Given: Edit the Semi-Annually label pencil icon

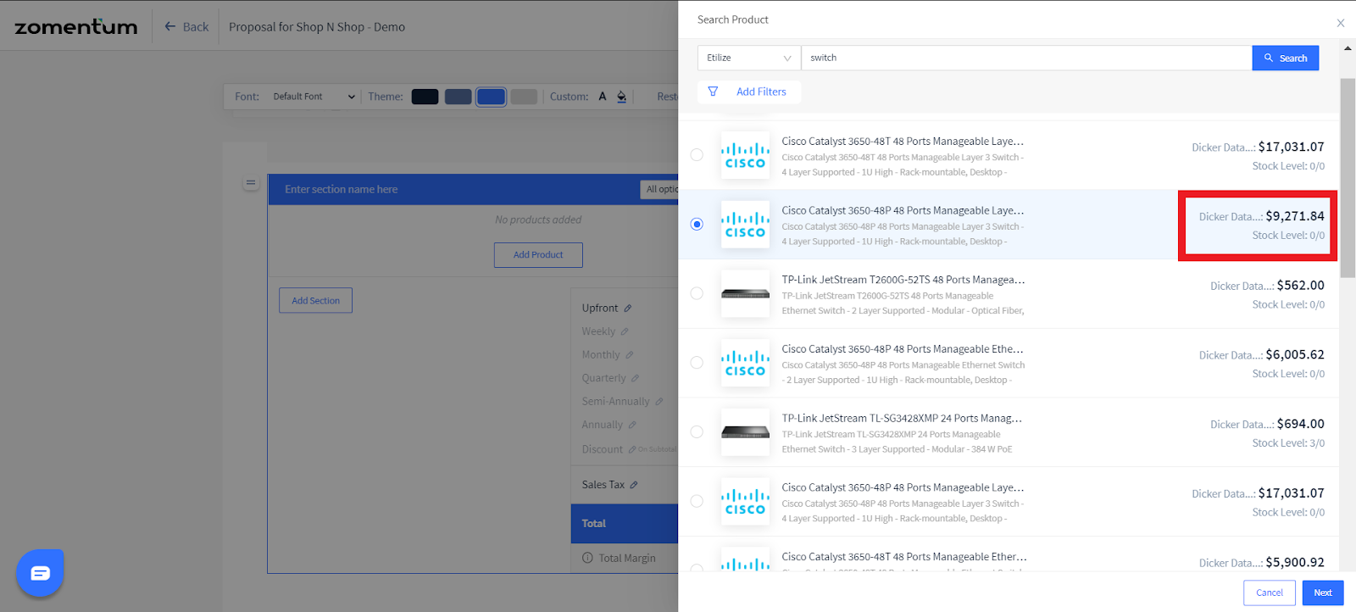Looking at the screenshot, I should (x=659, y=402).
